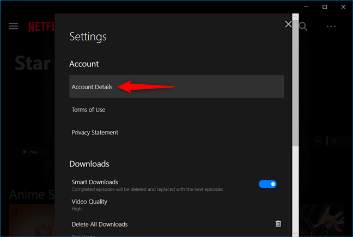The image size is (353, 237).
Task: Click the Play button behind the panel
Action: pos(30,152)
